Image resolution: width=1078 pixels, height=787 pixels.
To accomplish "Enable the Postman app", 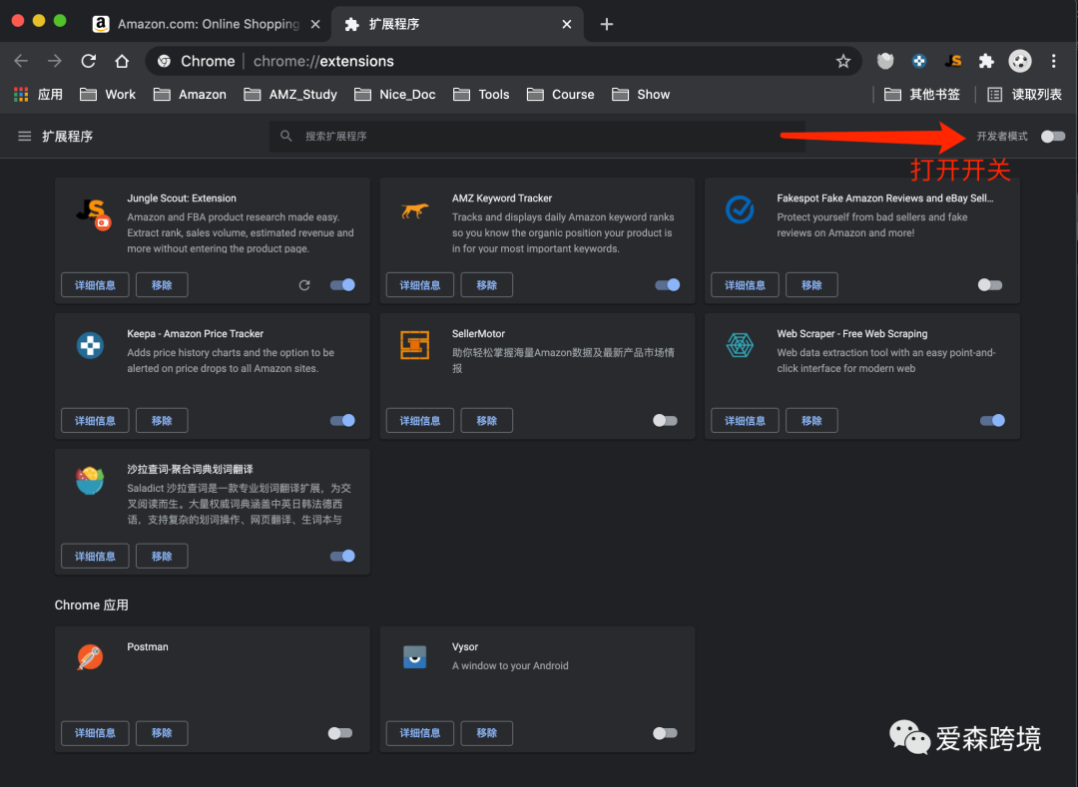I will pos(339,733).
